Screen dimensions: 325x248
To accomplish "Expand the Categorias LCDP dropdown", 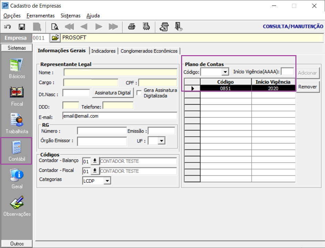I will tap(107, 181).
